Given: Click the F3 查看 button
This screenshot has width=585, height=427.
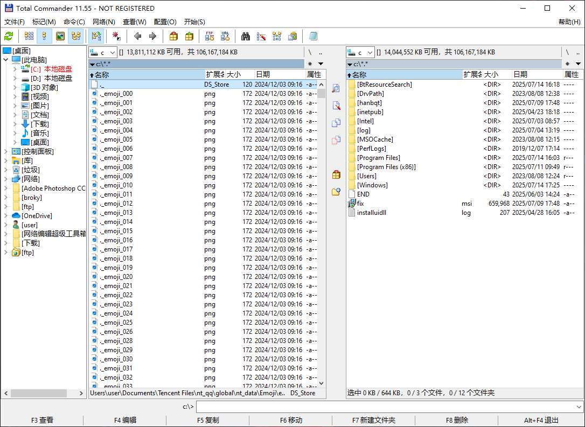Looking at the screenshot, I should [x=42, y=421].
